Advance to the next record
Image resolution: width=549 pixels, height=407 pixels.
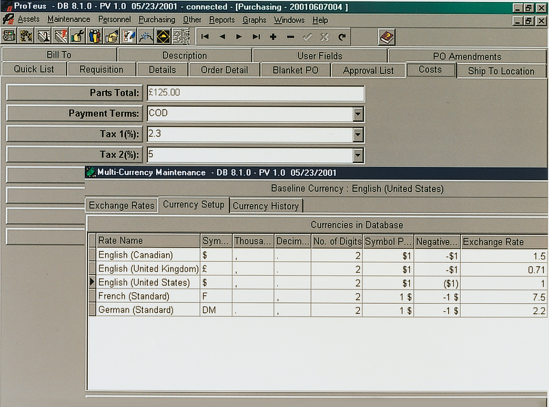(x=239, y=37)
